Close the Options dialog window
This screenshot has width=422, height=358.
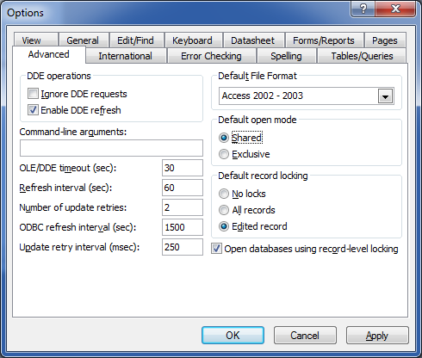(395, 9)
